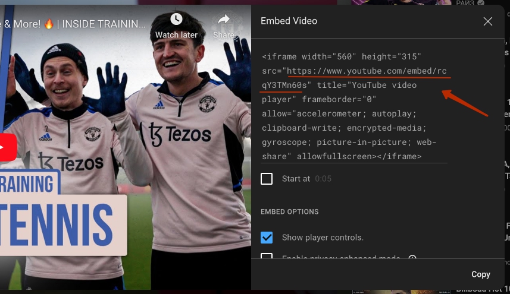The height and width of the screenshot is (294, 510).
Task: Open the INSIDE TRAINING video title link
Action: pos(74,24)
